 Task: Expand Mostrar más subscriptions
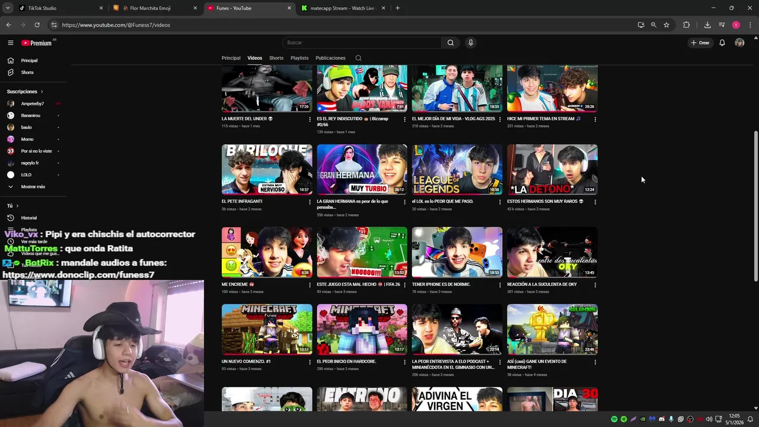coord(33,187)
